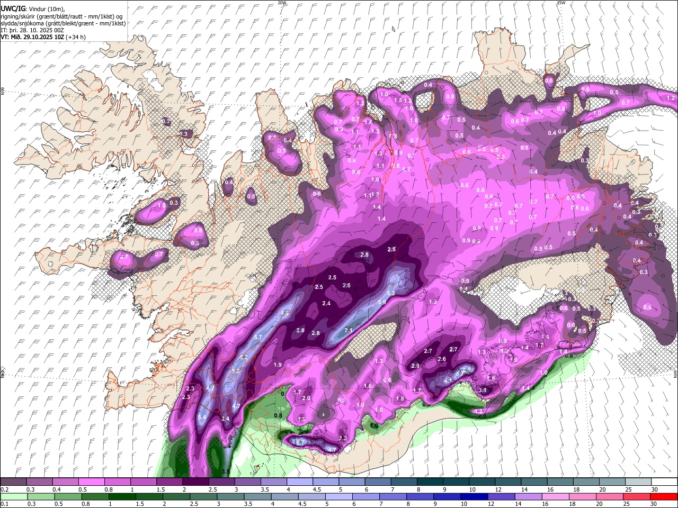678x508 pixels.
Task: Click the 0.2 value in the Westfjords
Action: point(167,121)
